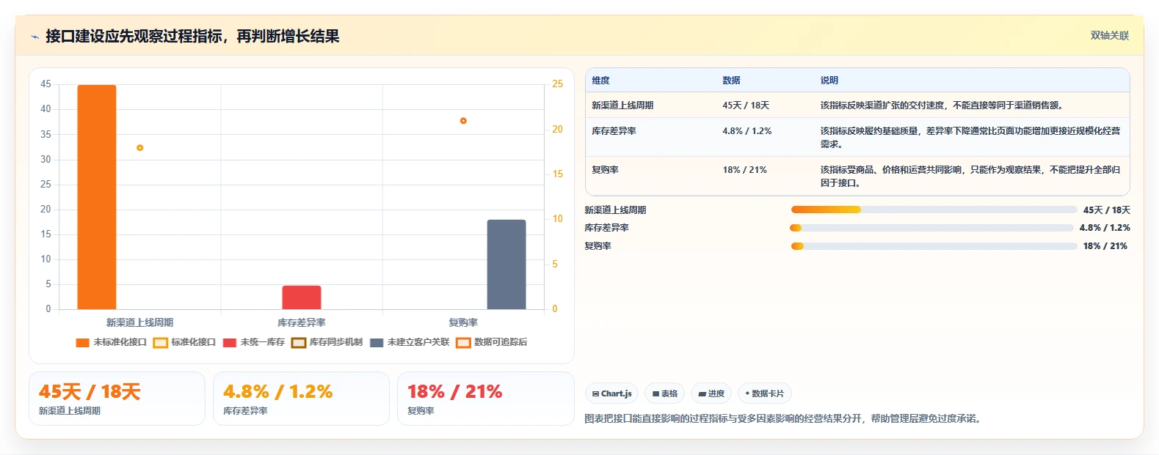Click the card title 接口建设应先观察过程指标

[x=192, y=37]
